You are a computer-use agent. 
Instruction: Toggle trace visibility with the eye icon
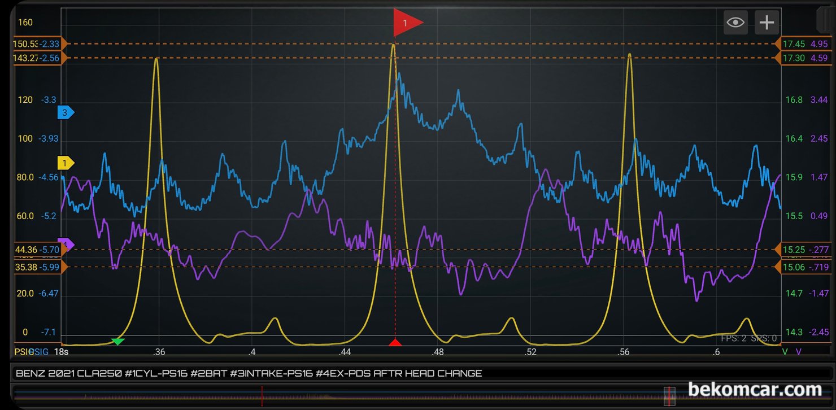point(735,23)
